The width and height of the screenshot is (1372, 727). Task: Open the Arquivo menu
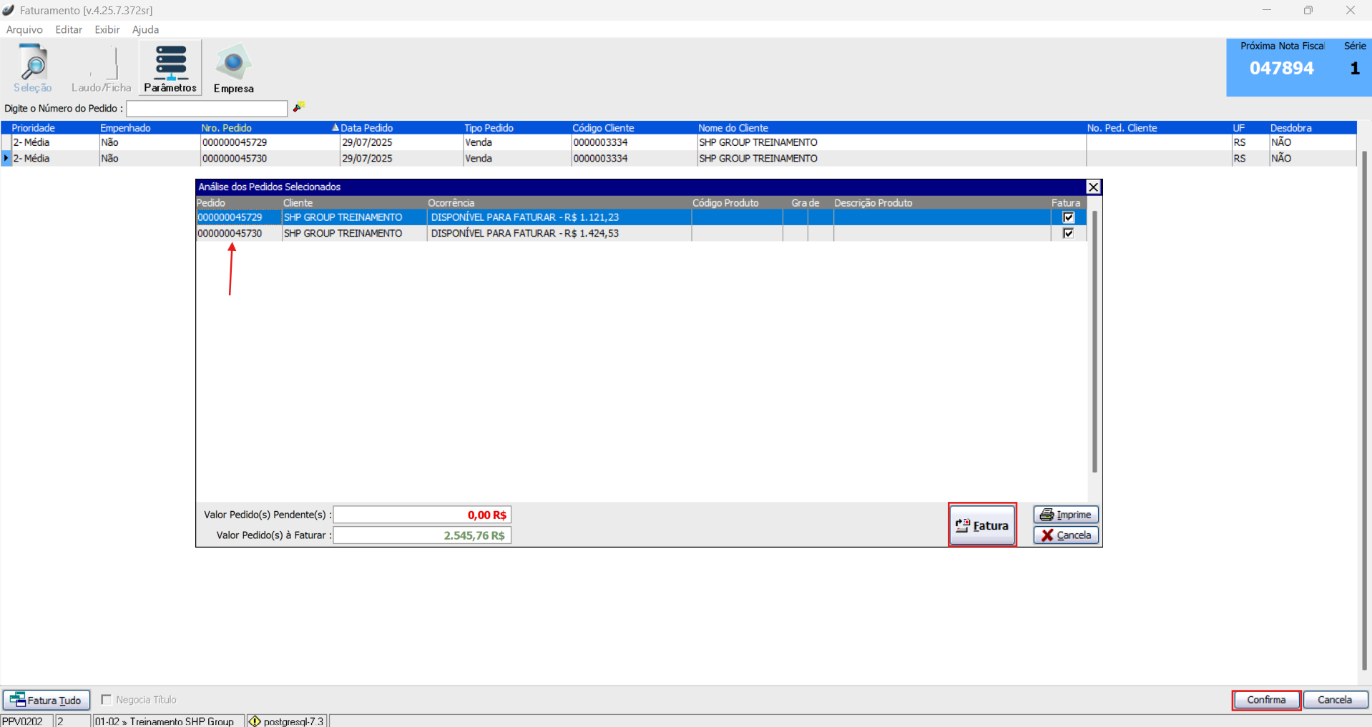[x=24, y=29]
